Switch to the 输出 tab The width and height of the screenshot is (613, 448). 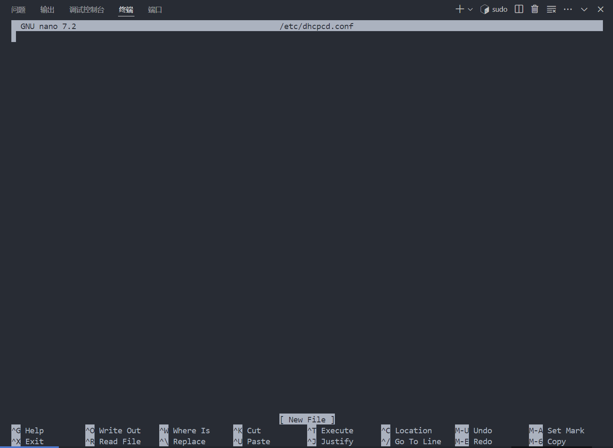coord(47,10)
